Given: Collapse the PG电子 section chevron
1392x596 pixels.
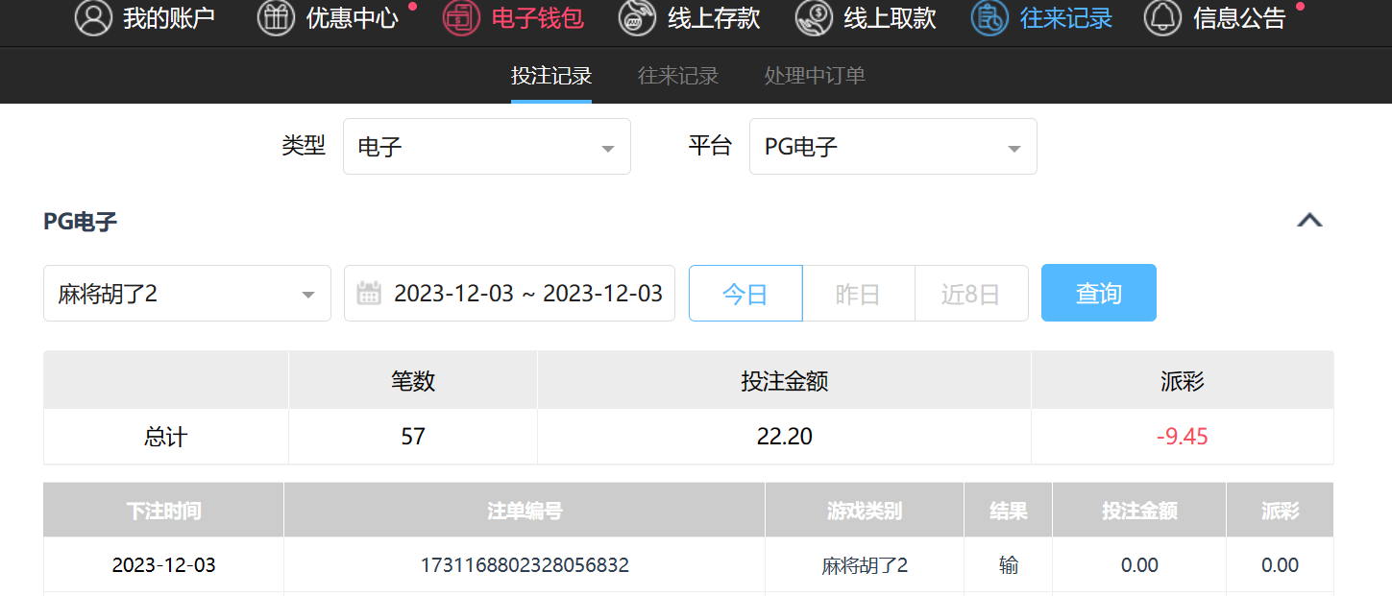Looking at the screenshot, I should 1309,221.
